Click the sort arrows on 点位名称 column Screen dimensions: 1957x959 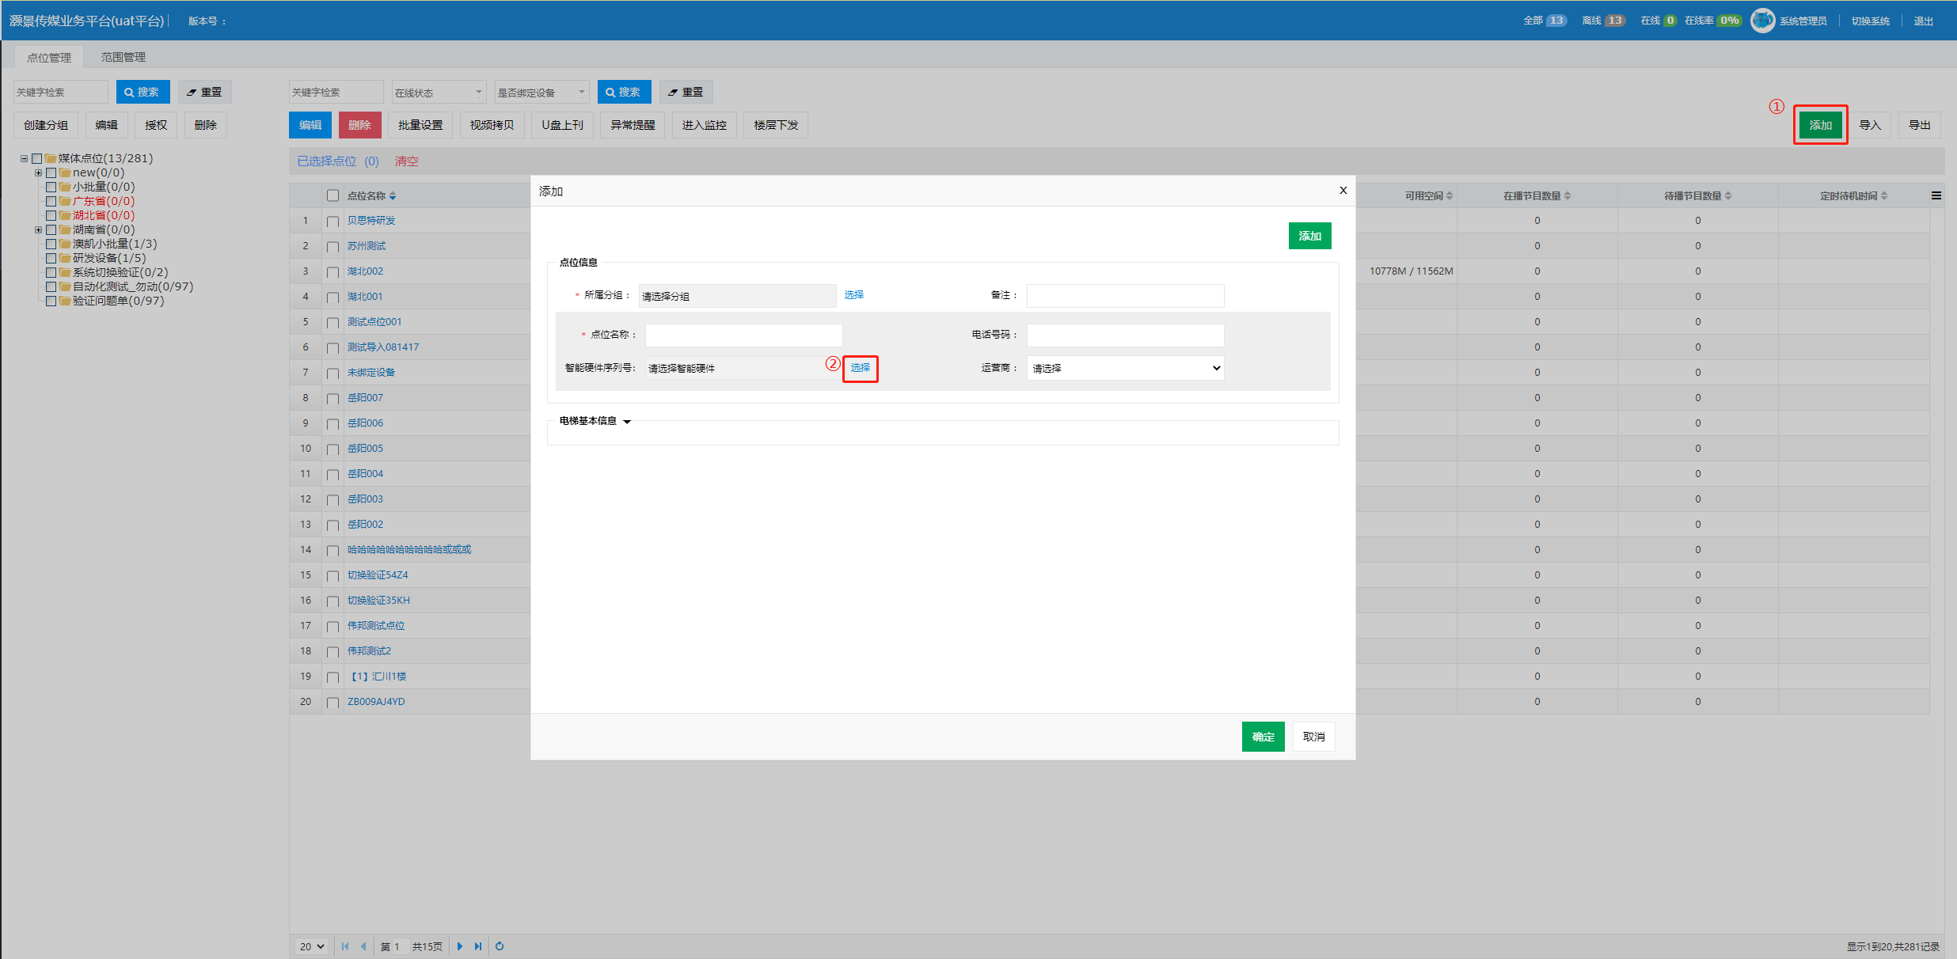click(393, 195)
